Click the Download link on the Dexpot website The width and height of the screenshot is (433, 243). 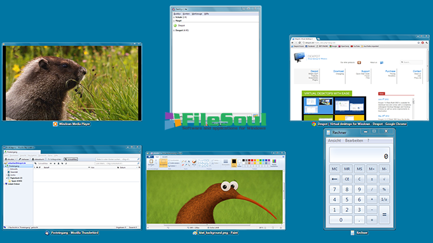coord(338,71)
